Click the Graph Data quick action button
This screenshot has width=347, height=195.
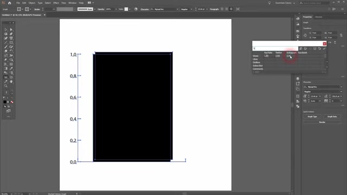(332, 116)
